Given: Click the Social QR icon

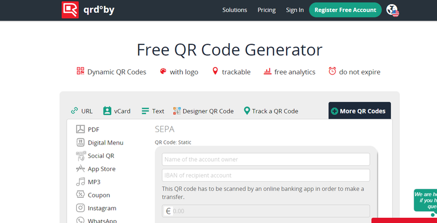Looking at the screenshot, I should 81,155.
